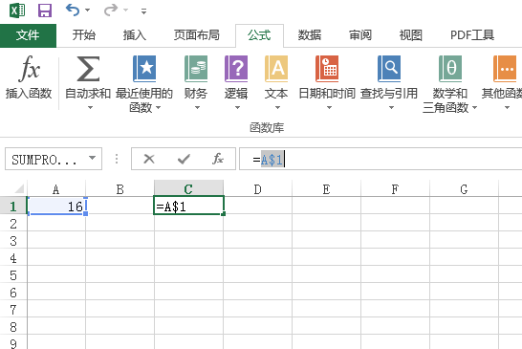Confirm the formula with the checkmark
522x349 pixels.
[x=184, y=159]
